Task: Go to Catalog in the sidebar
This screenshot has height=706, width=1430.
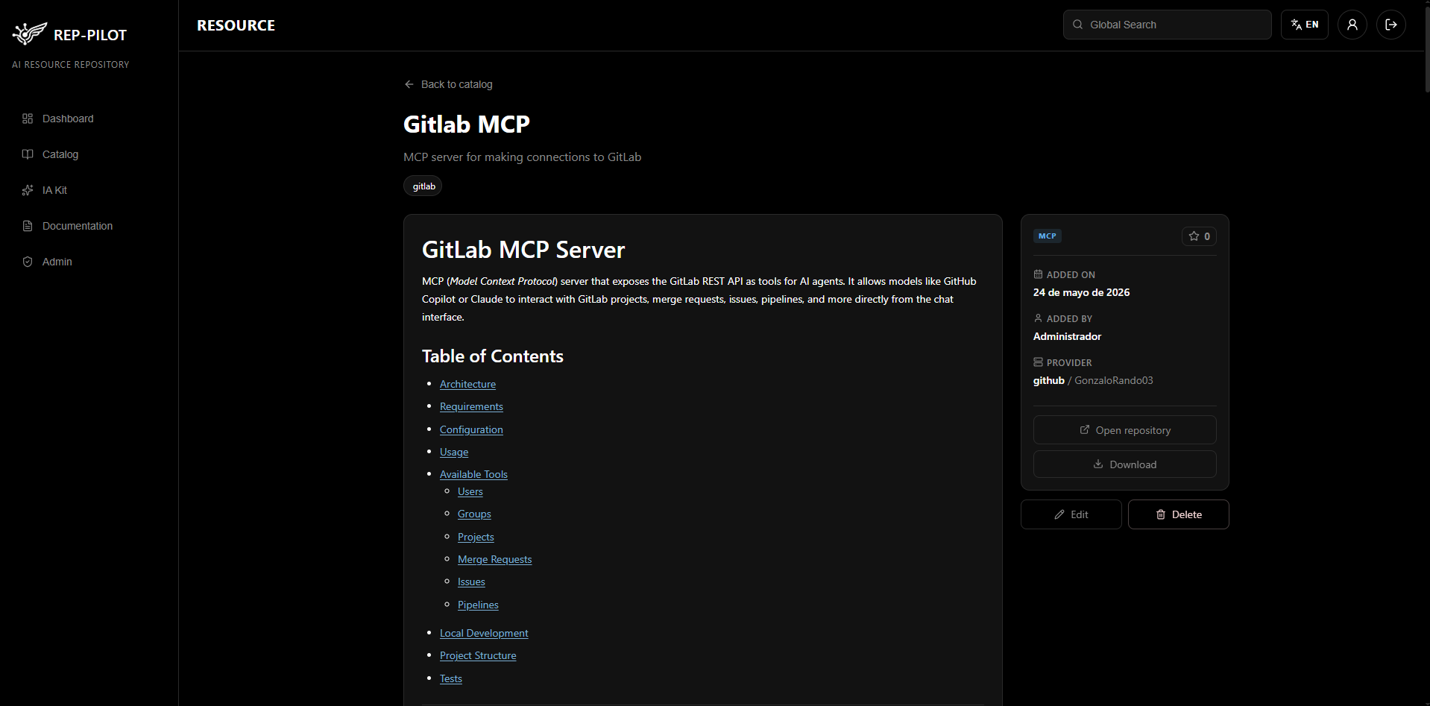Action: coord(89,154)
